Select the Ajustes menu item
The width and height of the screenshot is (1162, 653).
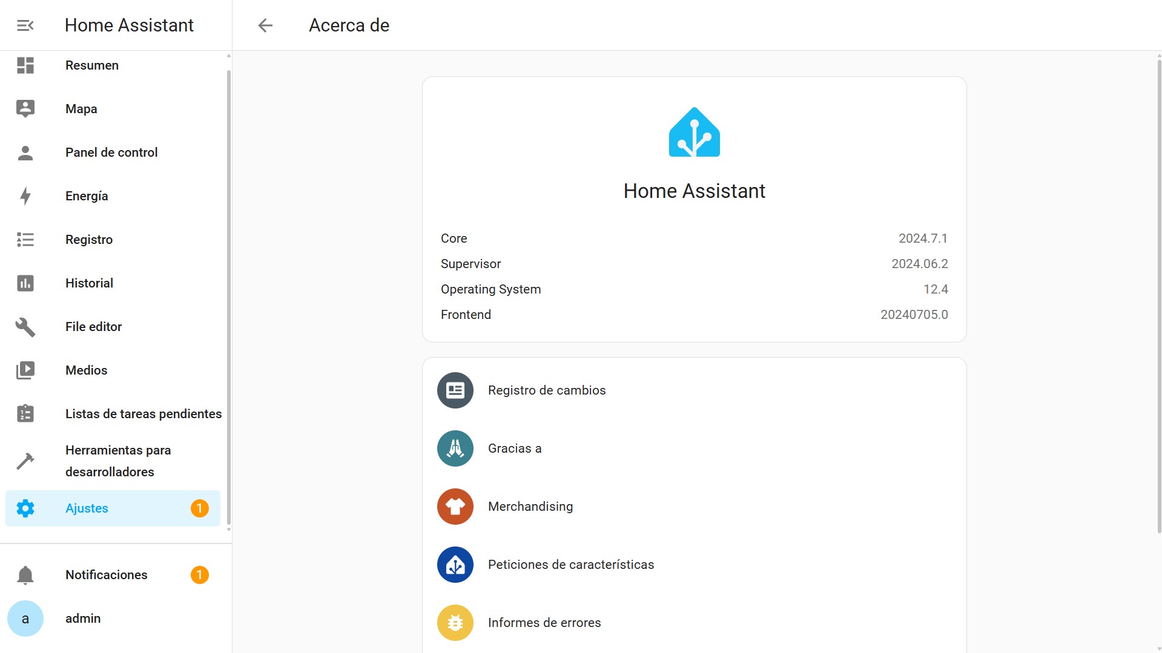click(87, 508)
